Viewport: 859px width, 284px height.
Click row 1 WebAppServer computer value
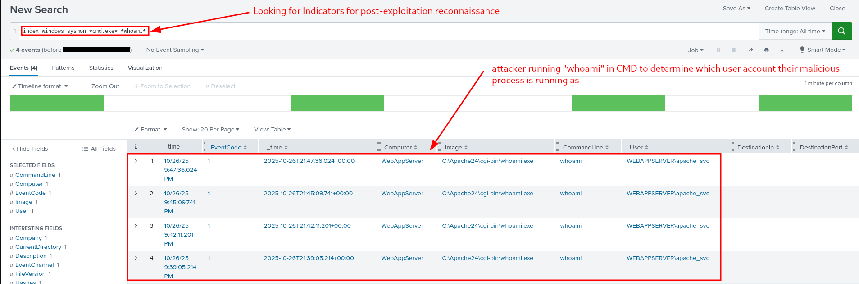[402, 161]
